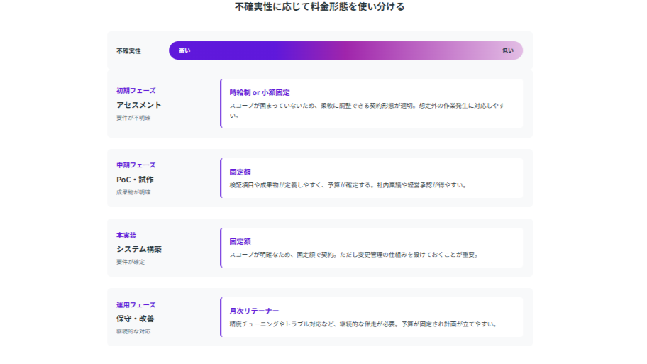Image resolution: width=647 pixels, height=364 pixels.
Task: Click 固定額 heading in the PoC・試作 row
Action: pyautogui.click(x=240, y=172)
